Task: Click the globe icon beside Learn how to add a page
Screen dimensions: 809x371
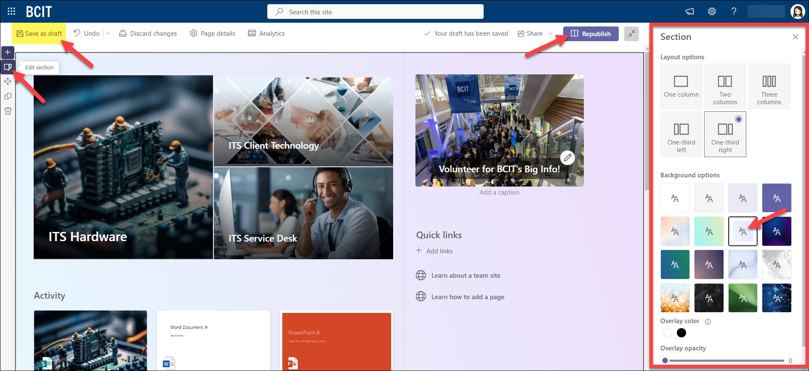Action: coord(421,296)
